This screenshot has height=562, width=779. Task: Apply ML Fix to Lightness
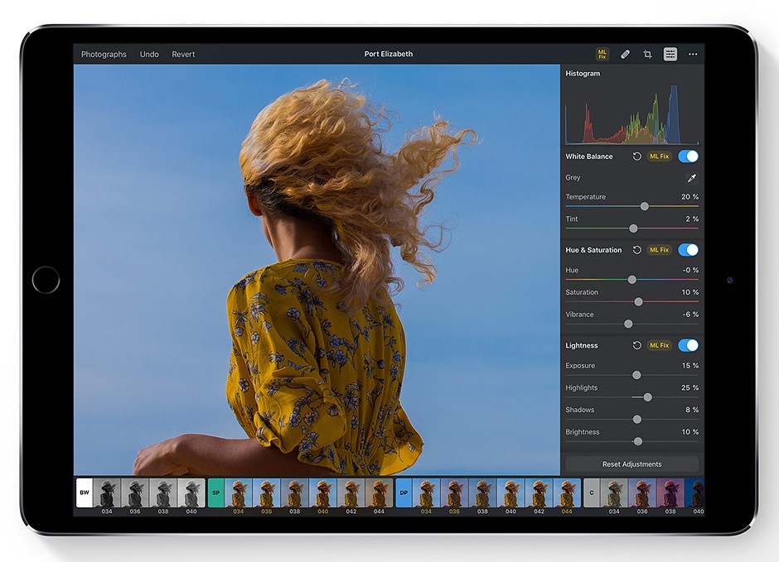pos(658,345)
